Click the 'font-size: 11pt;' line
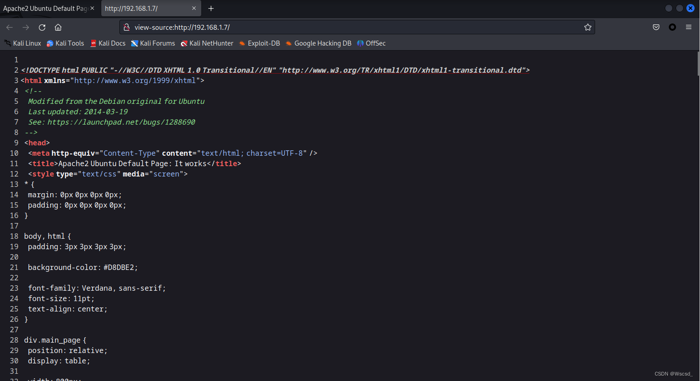 tap(61, 298)
